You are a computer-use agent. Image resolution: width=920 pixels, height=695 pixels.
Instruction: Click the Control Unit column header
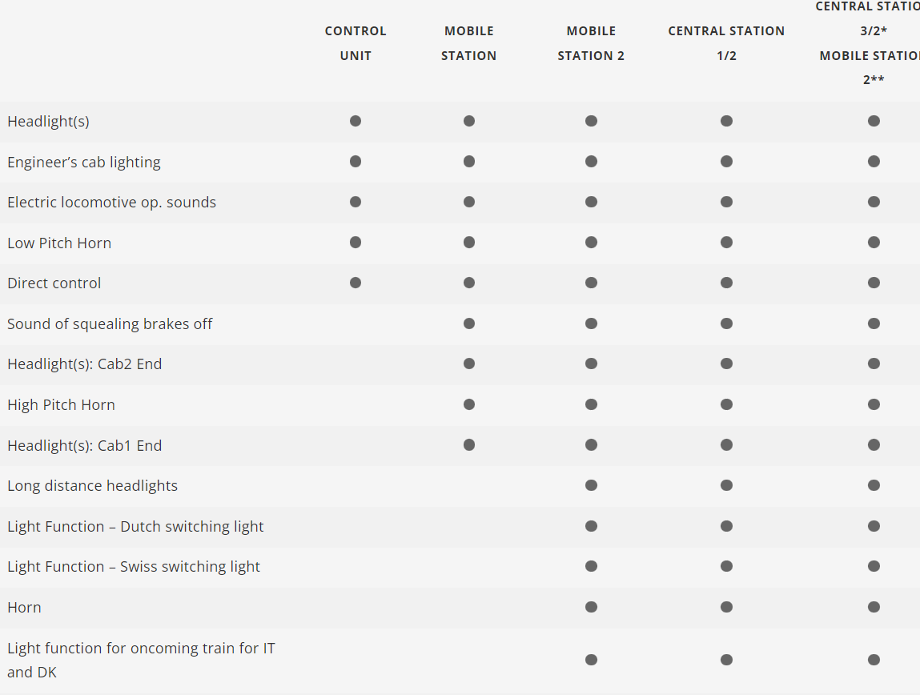tap(356, 43)
